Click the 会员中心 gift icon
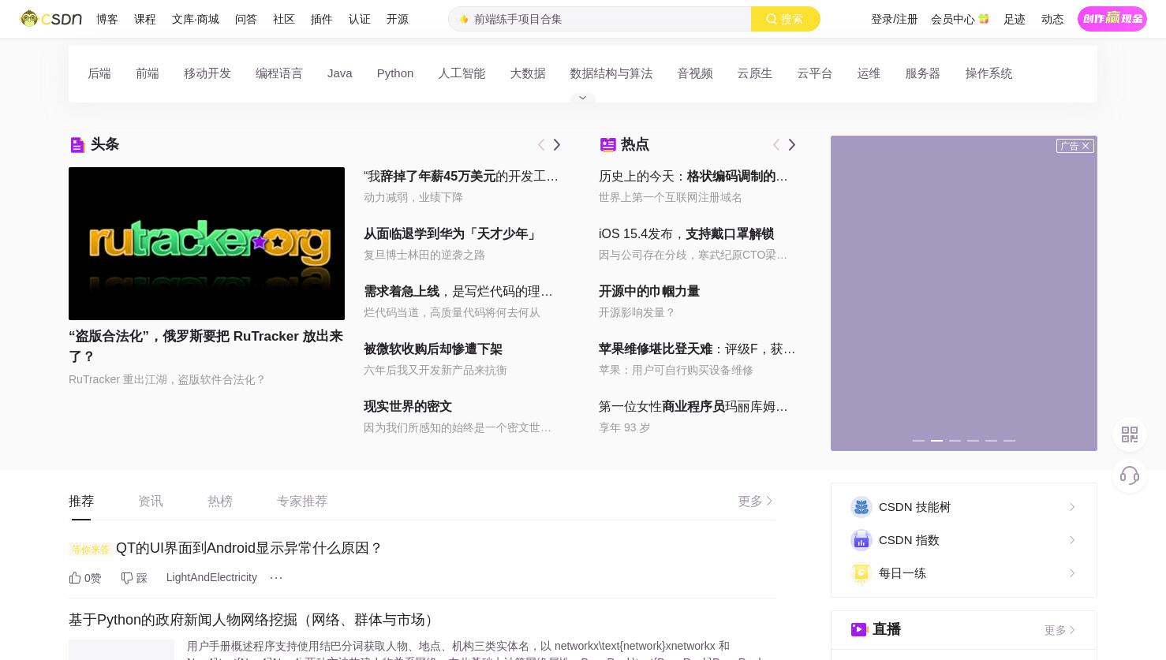1166x660 pixels. 984,19
